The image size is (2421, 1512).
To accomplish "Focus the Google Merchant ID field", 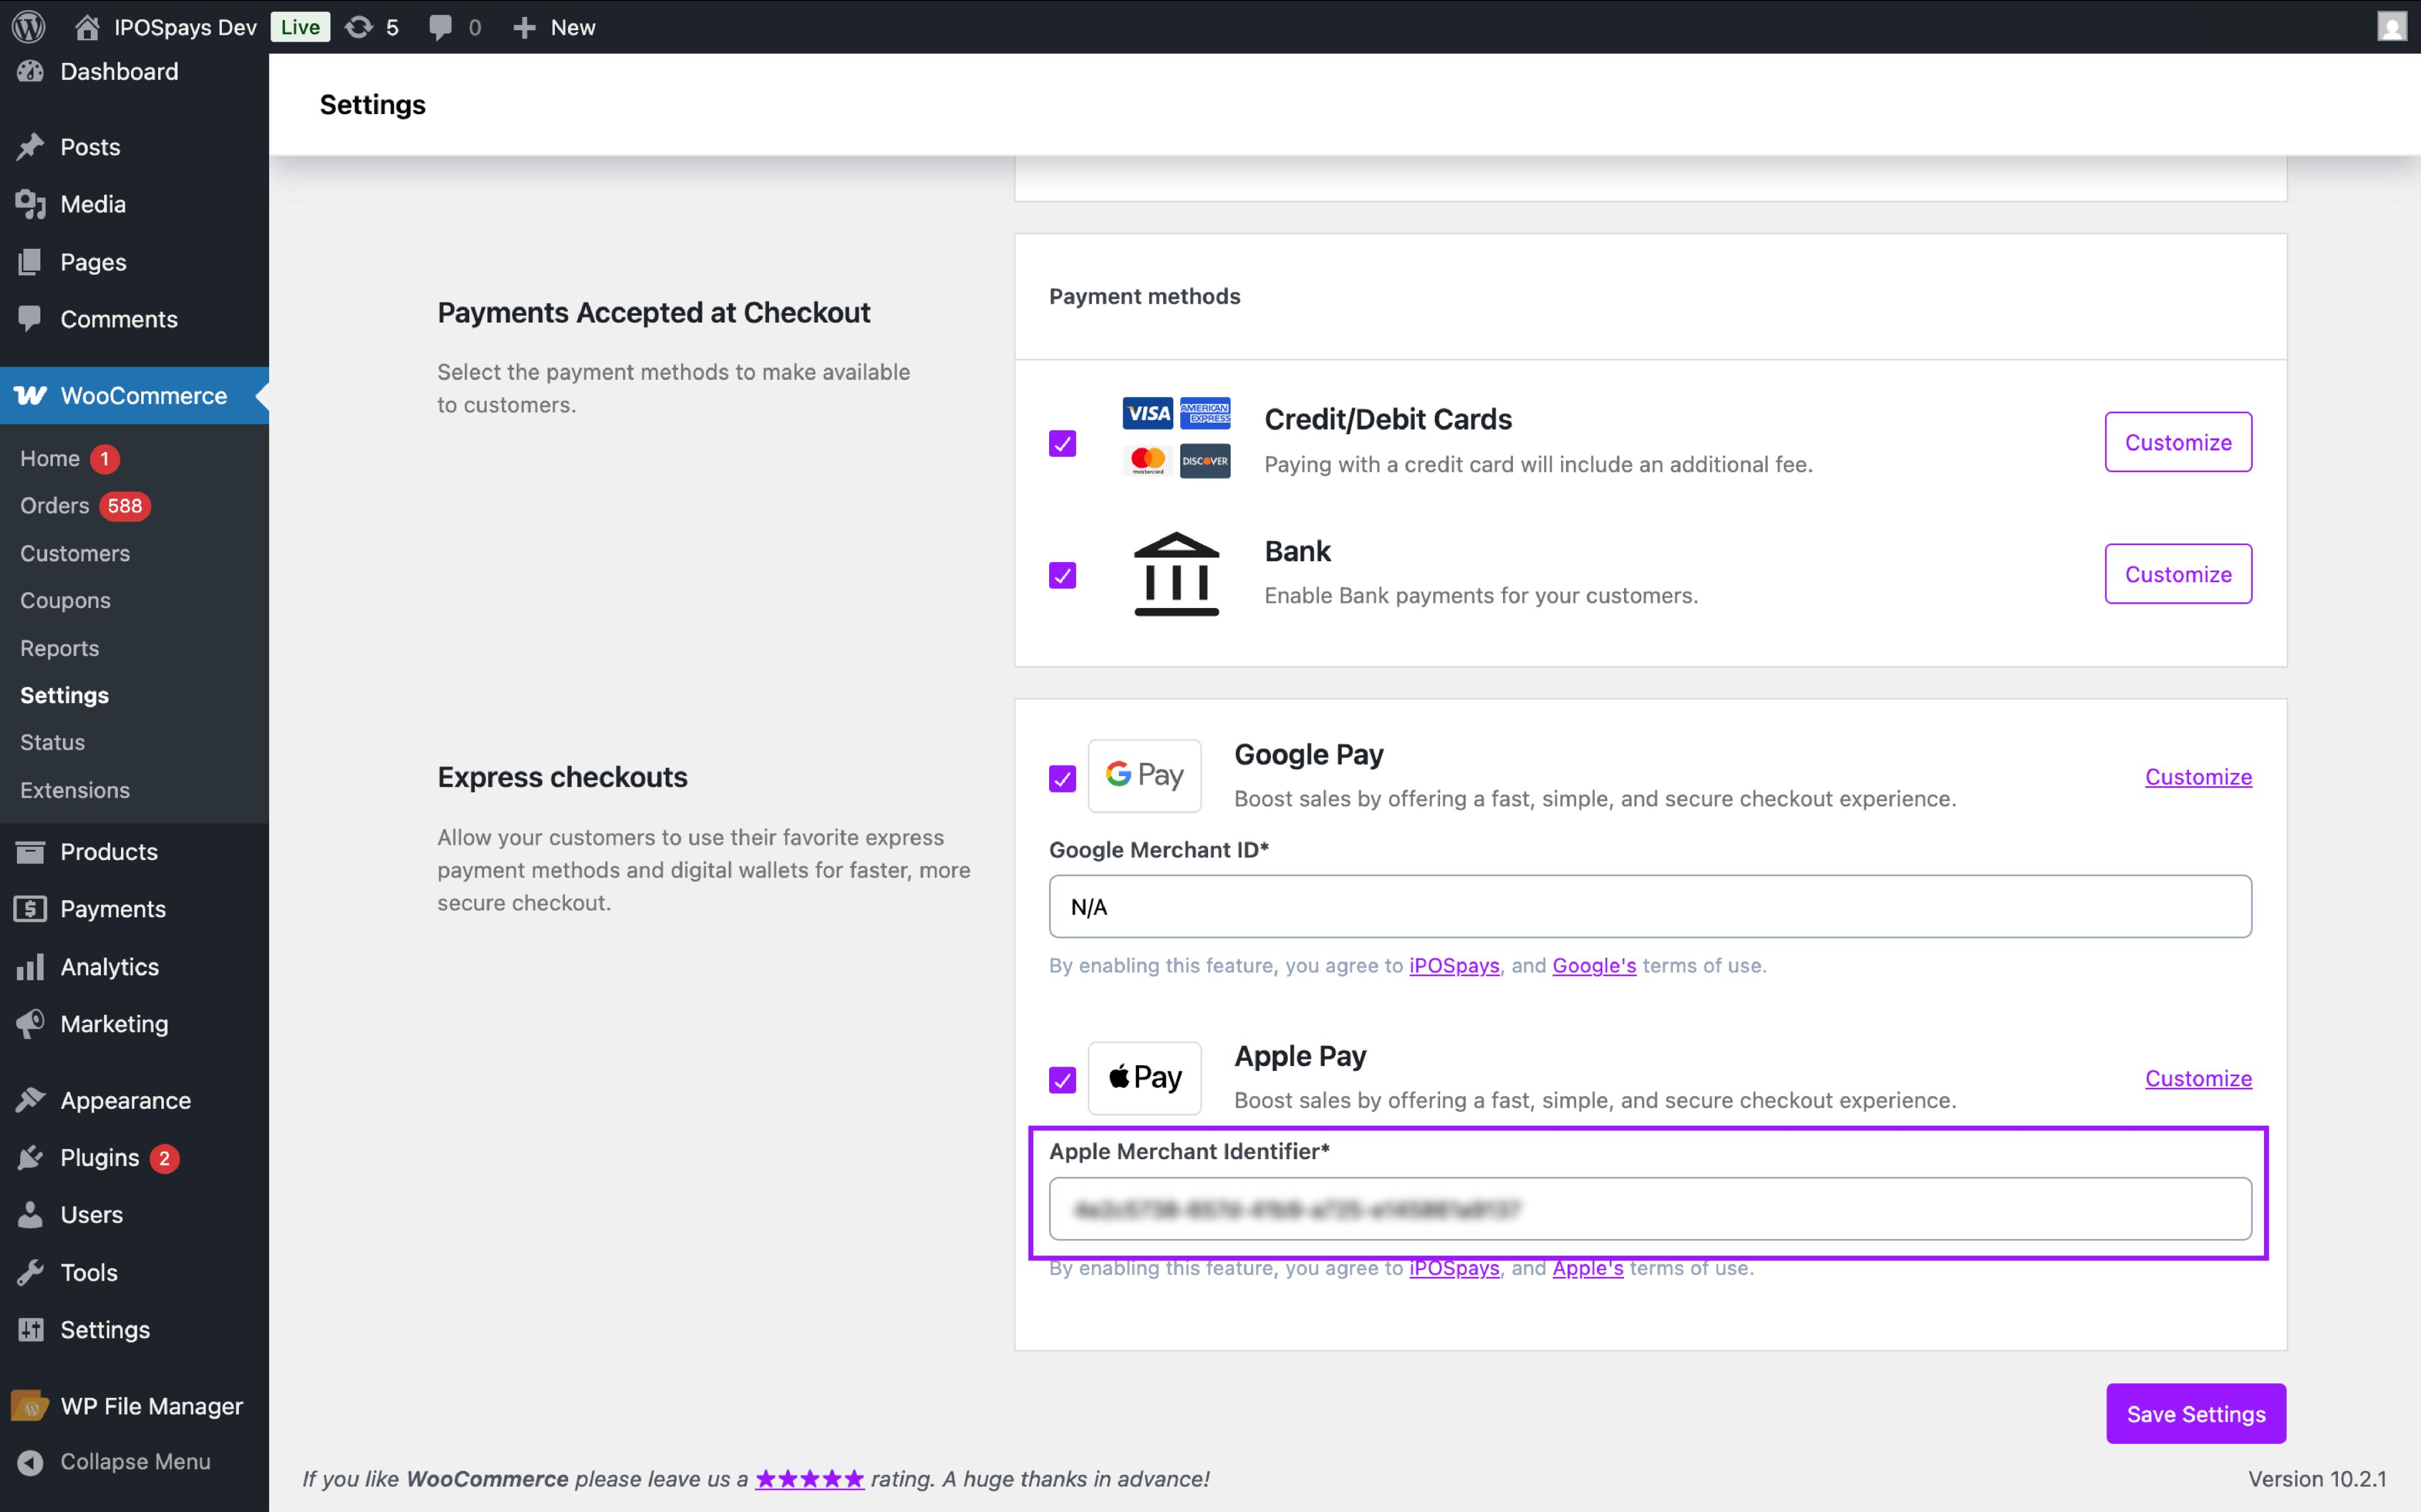I will click(1650, 907).
